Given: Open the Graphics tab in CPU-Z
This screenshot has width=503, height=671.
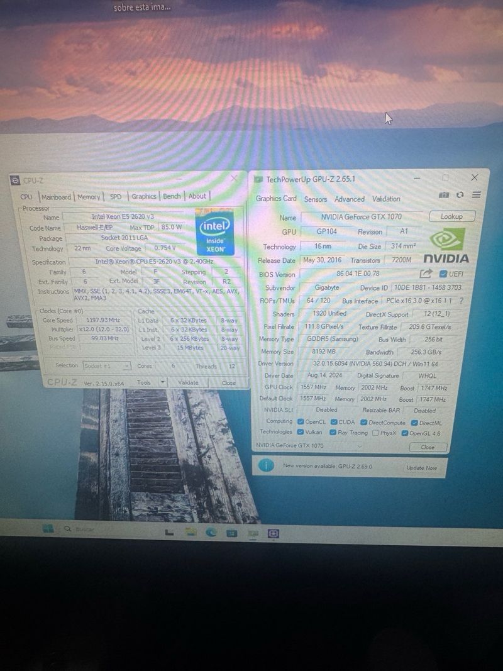Looking at the screenshot, I should pos(144,196).
